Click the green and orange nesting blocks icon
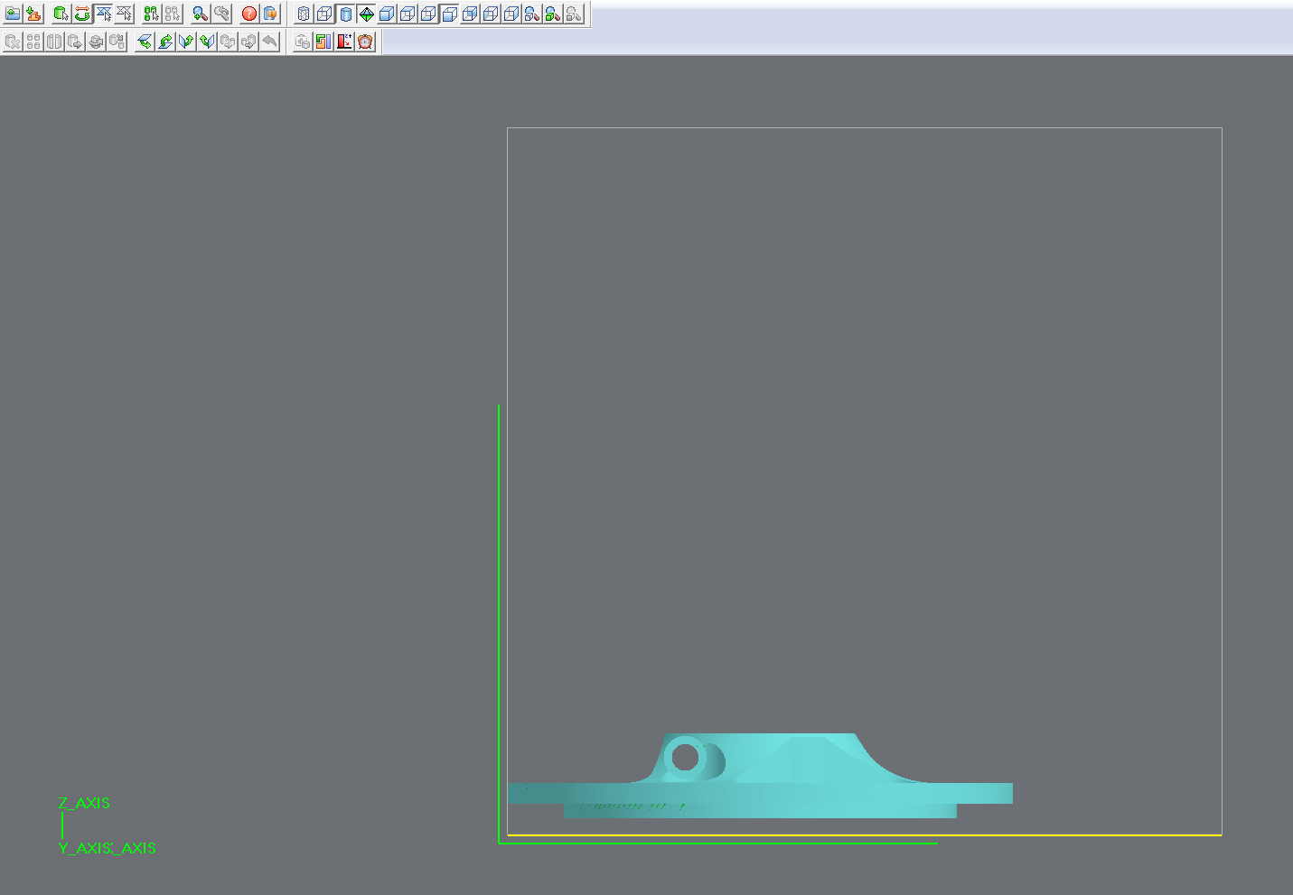This screenshot has width=1293, height=895. tap(323, 42)
